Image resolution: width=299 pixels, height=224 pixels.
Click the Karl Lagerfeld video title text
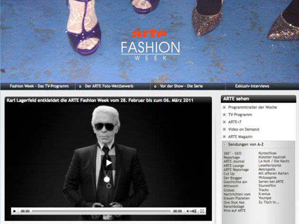(100, 100)
